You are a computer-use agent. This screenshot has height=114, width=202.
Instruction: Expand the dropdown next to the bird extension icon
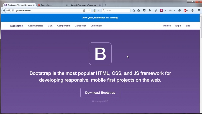[174, 10]
